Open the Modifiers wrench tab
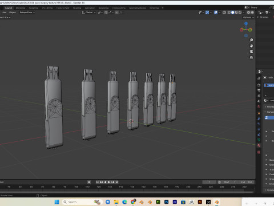Image resolution: width=274 pixels, height=206 pixels. 259,118
